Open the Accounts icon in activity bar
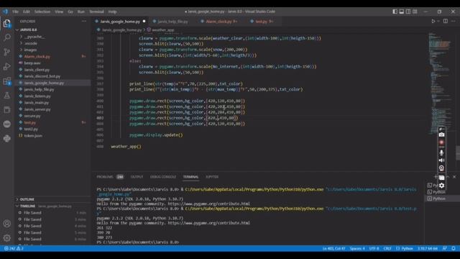This screenshot has height=259, width=460. (6, 224)
